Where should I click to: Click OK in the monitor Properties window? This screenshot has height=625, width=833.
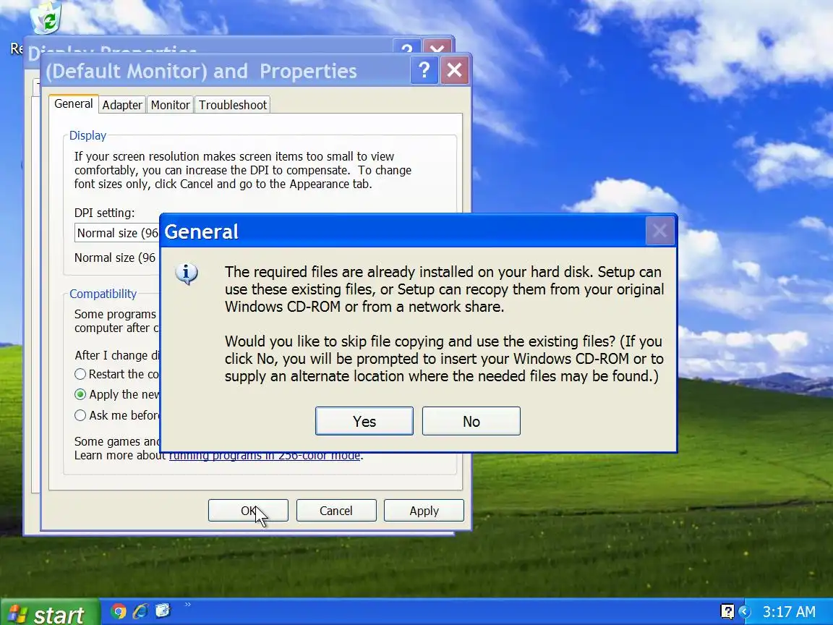coord(248,510)
